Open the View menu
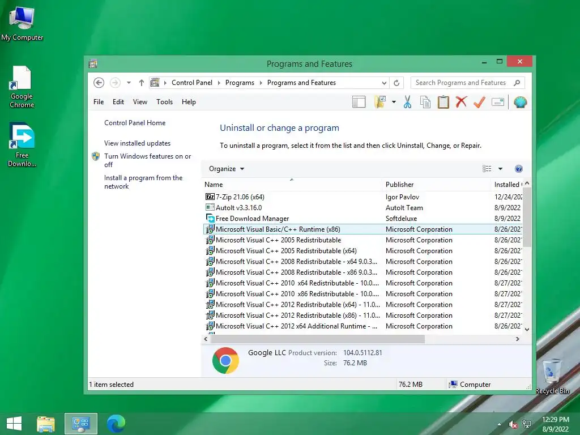Viewport: 580px width, 435px height. 140,102
